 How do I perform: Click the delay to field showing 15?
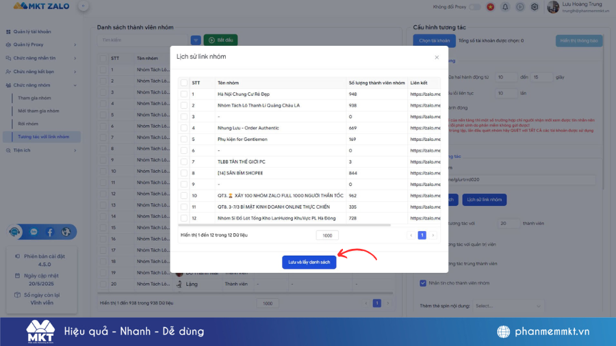[541, 77]
